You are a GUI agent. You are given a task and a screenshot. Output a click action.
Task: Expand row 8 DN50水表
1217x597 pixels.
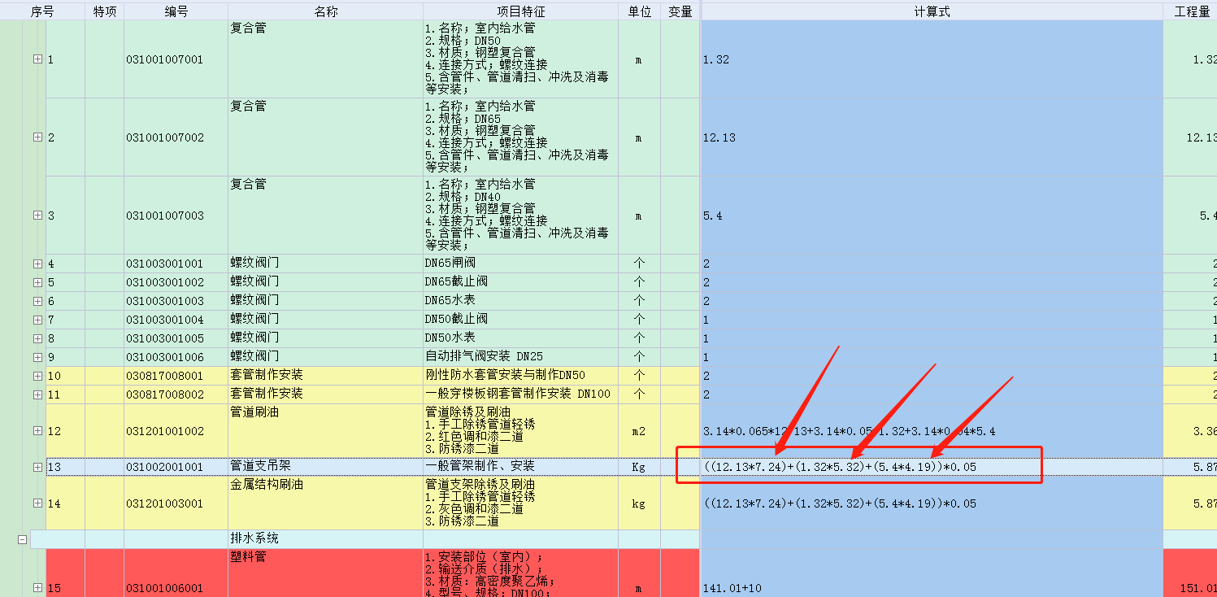click(37, 338)
